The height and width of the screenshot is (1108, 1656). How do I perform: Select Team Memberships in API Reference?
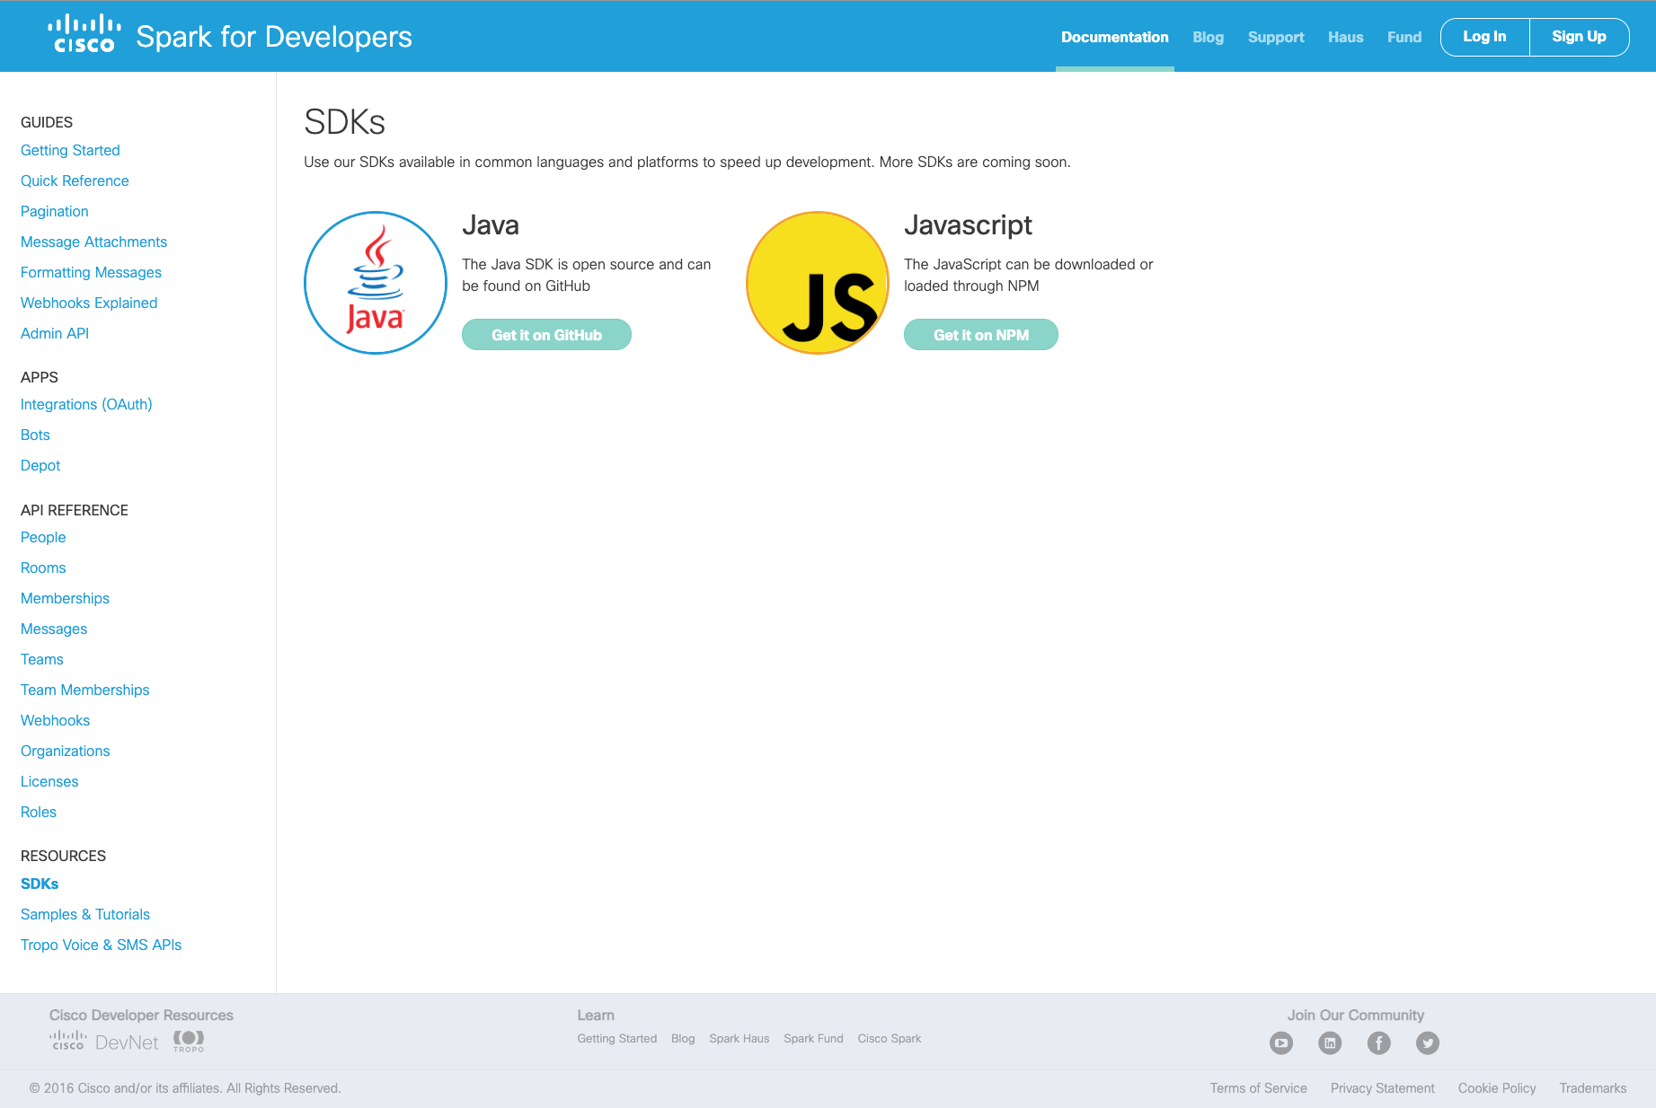click(85, 690)
